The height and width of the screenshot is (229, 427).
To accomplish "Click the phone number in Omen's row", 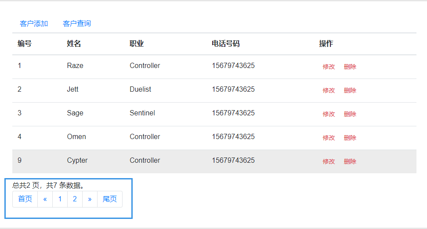I will point(233,136).
